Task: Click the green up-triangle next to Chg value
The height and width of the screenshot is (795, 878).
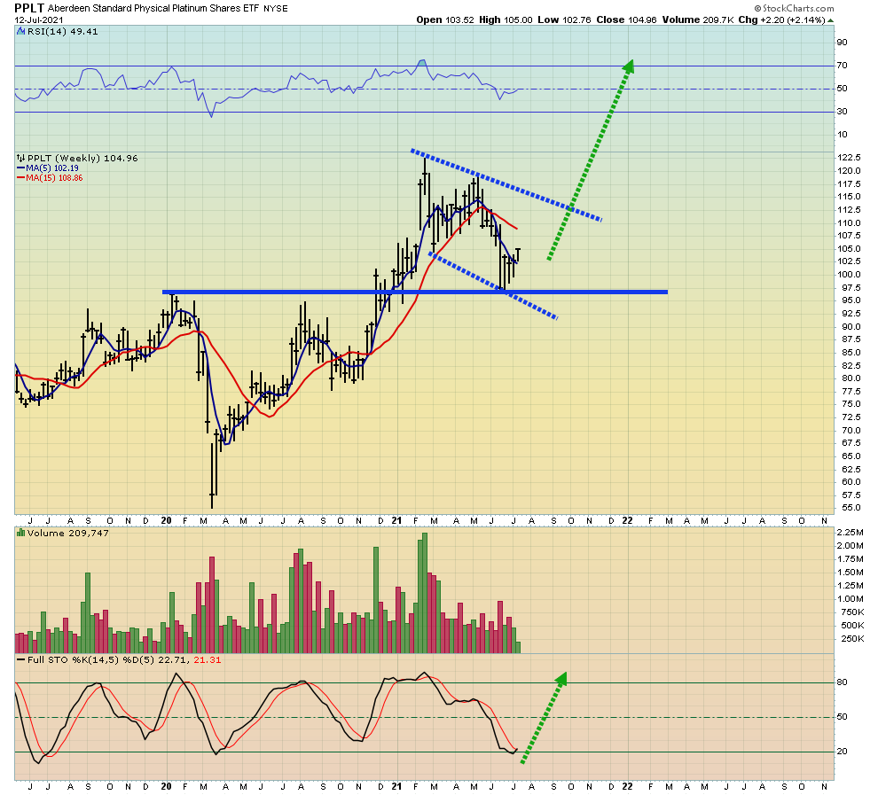Action: [x=830, y=20]
